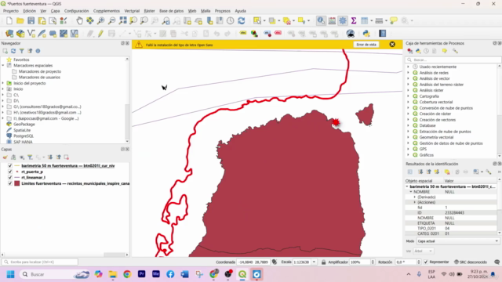
Task: Expand Inicio del proyecto in Navegador
Action: tap(3, 83)
